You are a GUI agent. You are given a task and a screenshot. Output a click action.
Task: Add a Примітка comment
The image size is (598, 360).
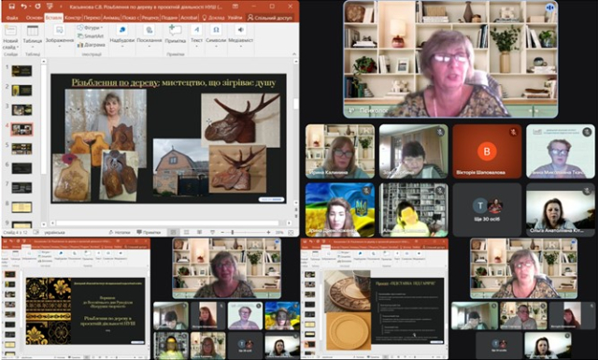point(176,34)
